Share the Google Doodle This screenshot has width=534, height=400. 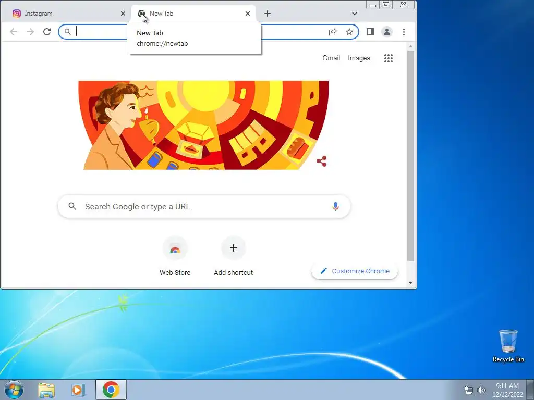321,161
